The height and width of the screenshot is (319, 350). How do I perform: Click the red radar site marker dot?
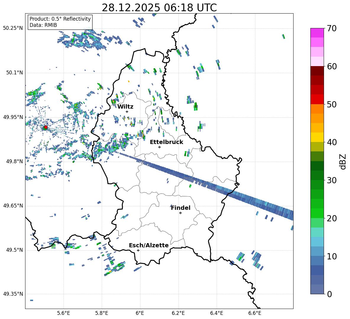pos(46,127)
